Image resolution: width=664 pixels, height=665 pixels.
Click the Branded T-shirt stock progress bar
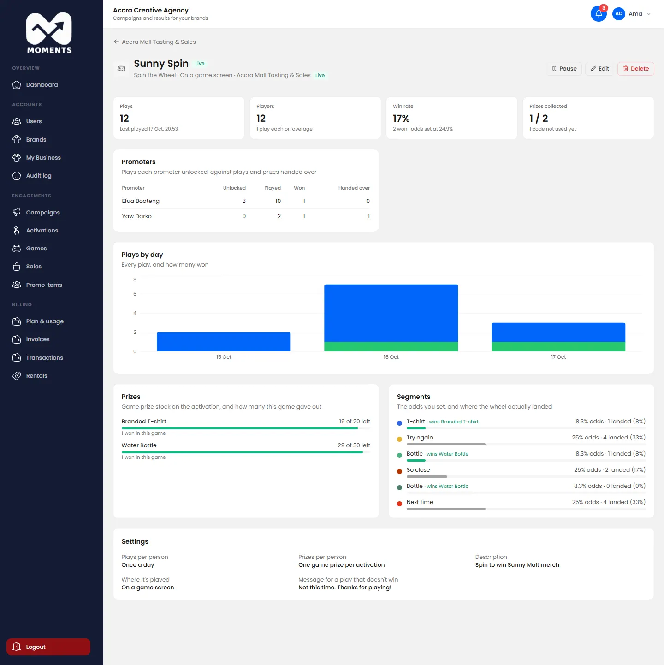tap(246, 428)
